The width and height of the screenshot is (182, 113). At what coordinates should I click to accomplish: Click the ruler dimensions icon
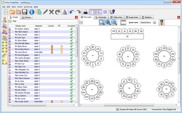coord(123,23)
